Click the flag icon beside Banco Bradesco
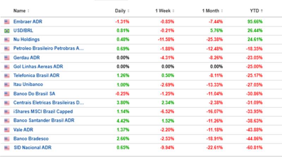 (6, 139)
